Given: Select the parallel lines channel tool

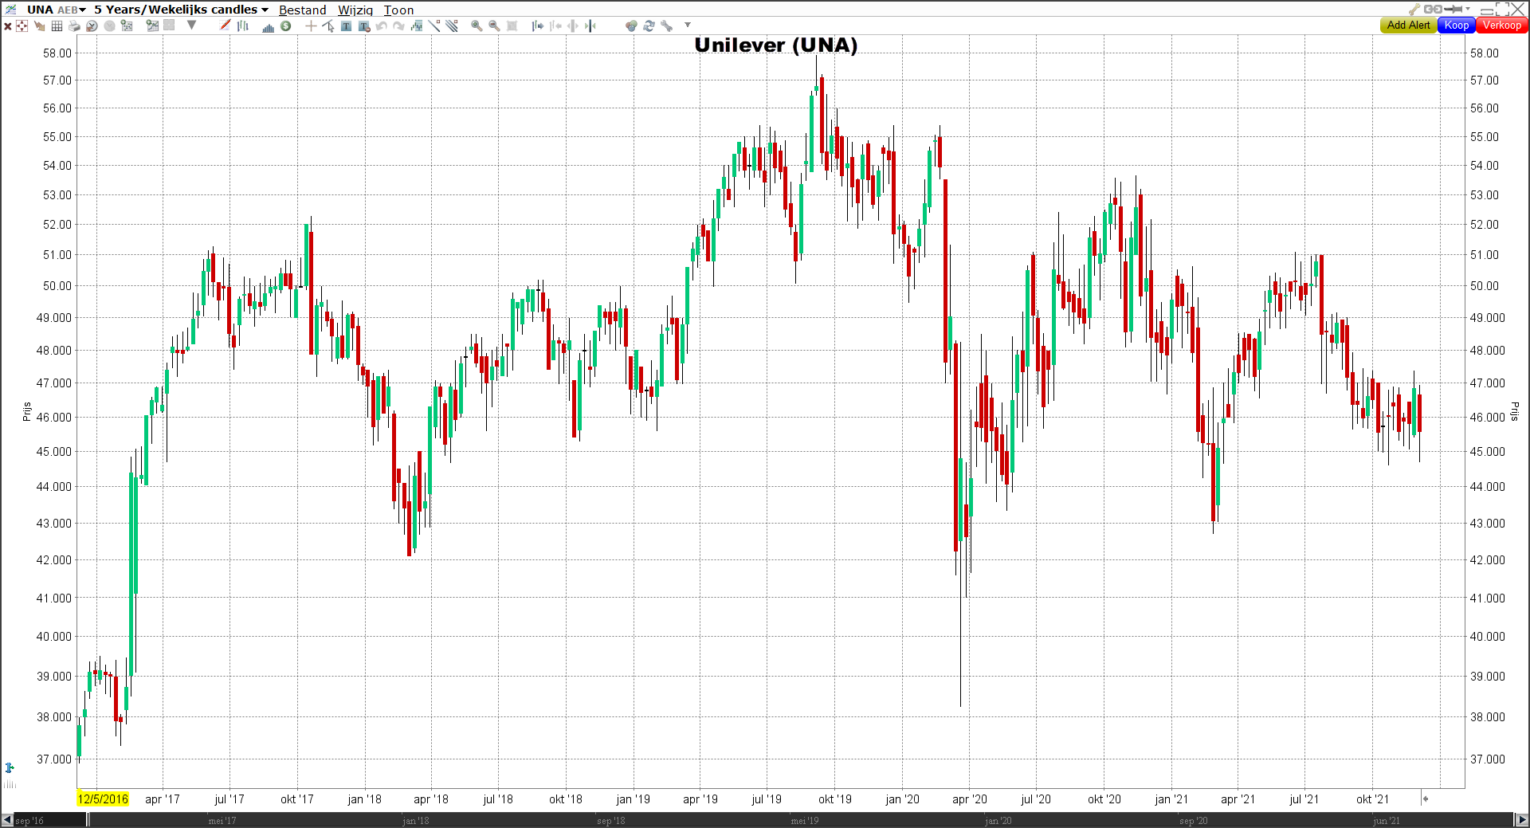Looking at the screenshot, I should click(x=452, y=26).
